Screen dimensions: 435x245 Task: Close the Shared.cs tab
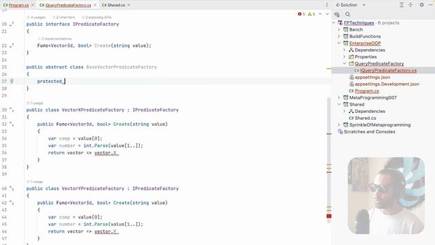[x=129, y=5]
